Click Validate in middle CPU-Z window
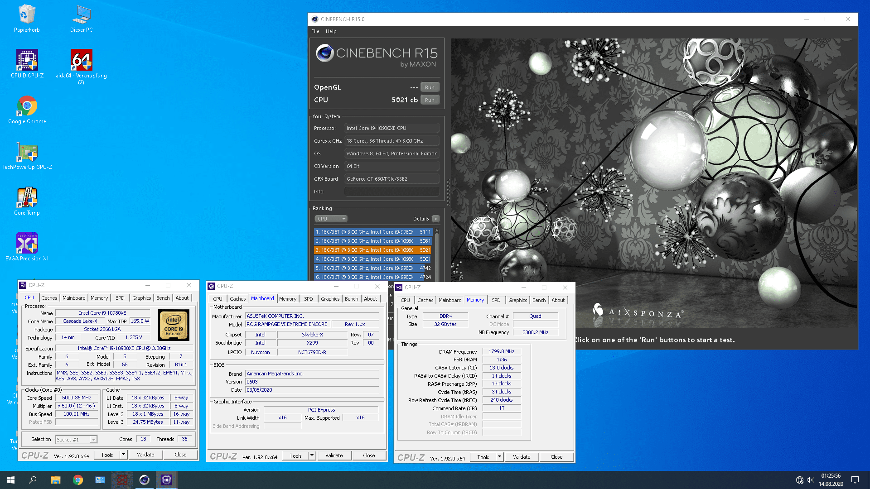The height and width of the screenshot is (489, 870). coord(334,455)
